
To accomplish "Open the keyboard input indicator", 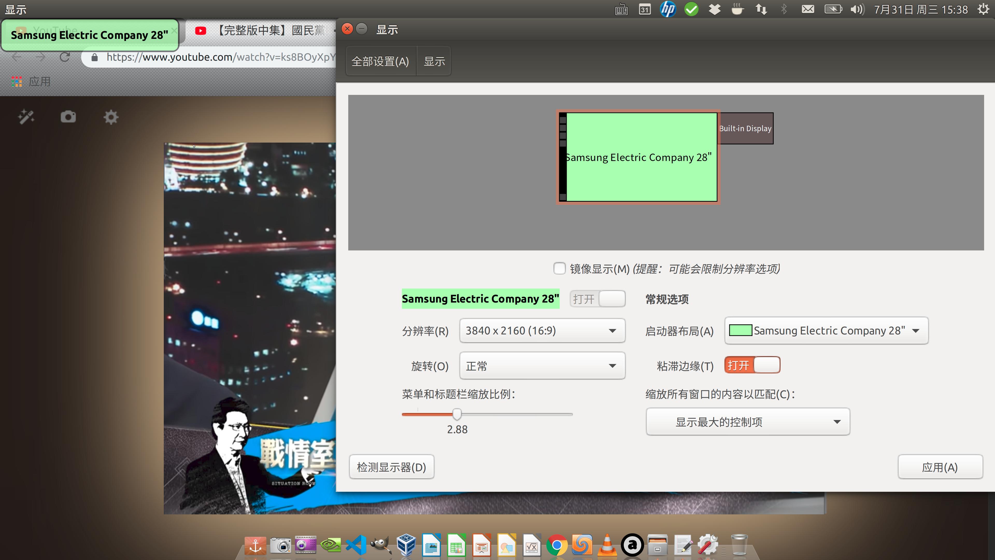I will tap(621, 9).
